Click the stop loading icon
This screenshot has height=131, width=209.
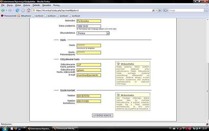23,10
